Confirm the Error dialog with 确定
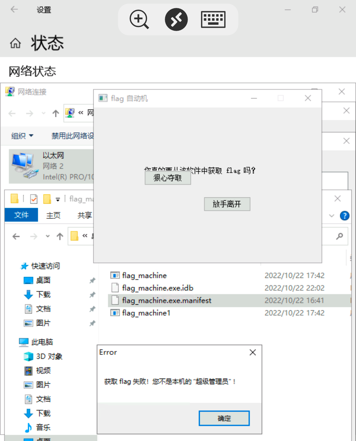This screenshot has width=356, height=441. pyautogui.click(x=224, y=418)
